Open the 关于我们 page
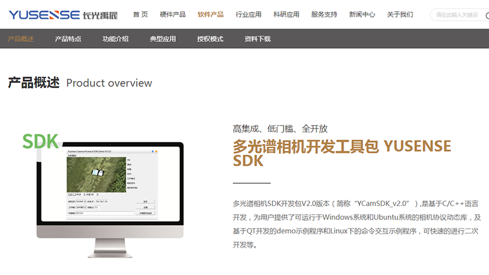This screenshot has height=275, width=489. [400, 15]
